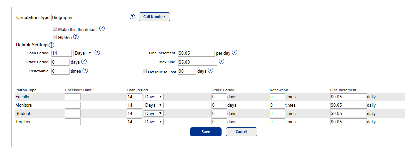Open default Loan Period Days dropdown
The width and height of the screenshot is (405, 155).
(83, 53)
